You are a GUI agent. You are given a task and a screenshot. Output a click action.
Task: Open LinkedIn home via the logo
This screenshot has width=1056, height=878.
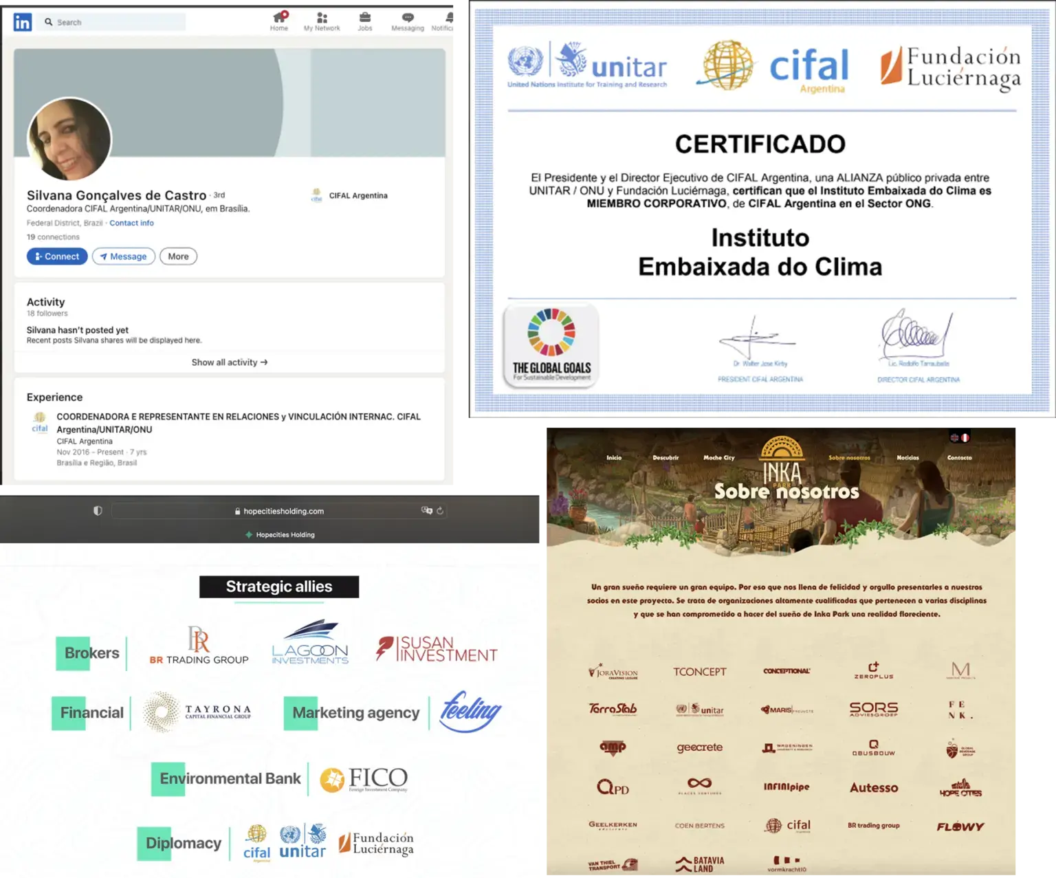point(22,22)
